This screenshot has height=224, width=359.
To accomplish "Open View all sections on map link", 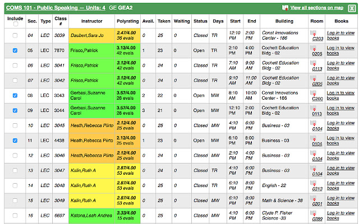I will coord(316,8).
